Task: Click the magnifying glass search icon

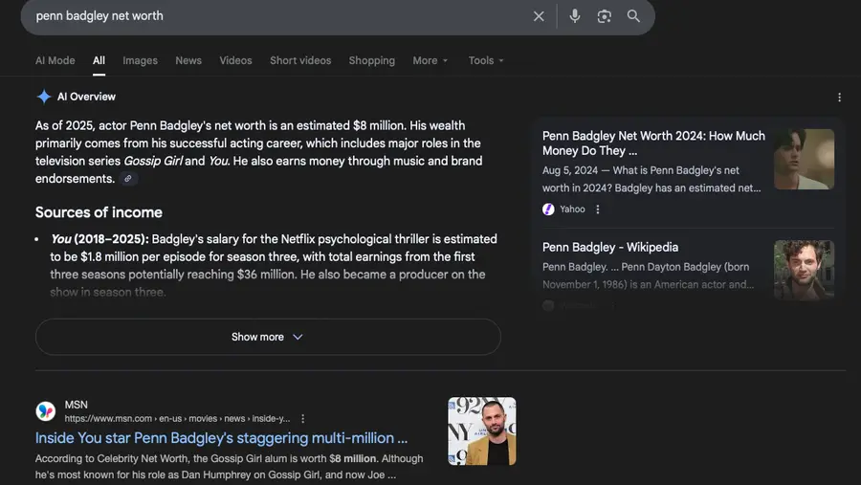Action: [x=633, y=16]
